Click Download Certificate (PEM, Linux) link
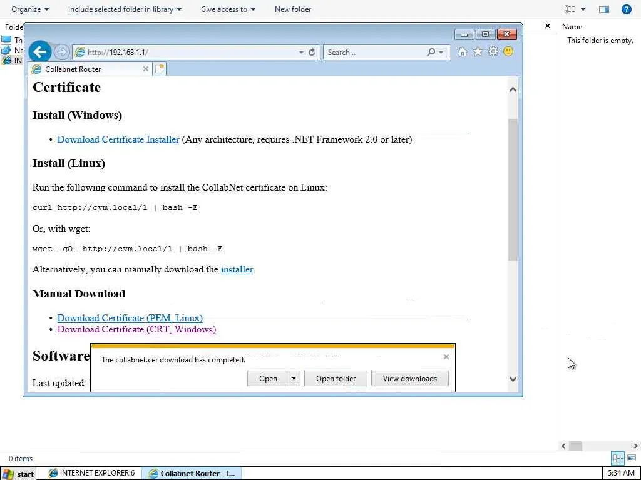The width and height of the screenshot is (641, 480). [130, 318]
